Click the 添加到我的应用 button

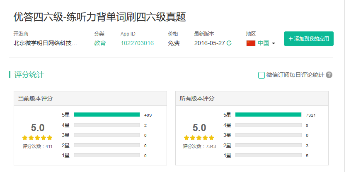(x=309, y=39)
